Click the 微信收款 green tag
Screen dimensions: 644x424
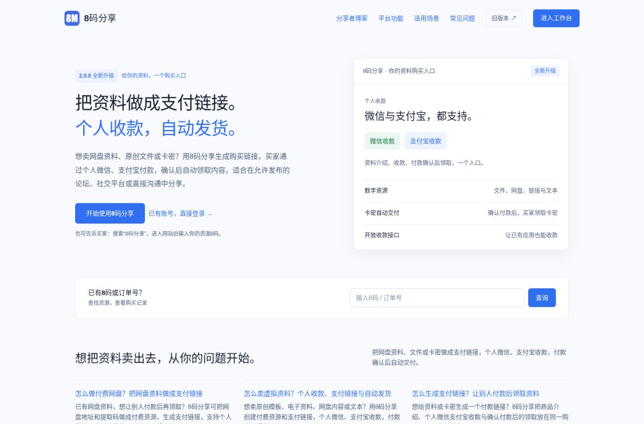click(382, 141)
